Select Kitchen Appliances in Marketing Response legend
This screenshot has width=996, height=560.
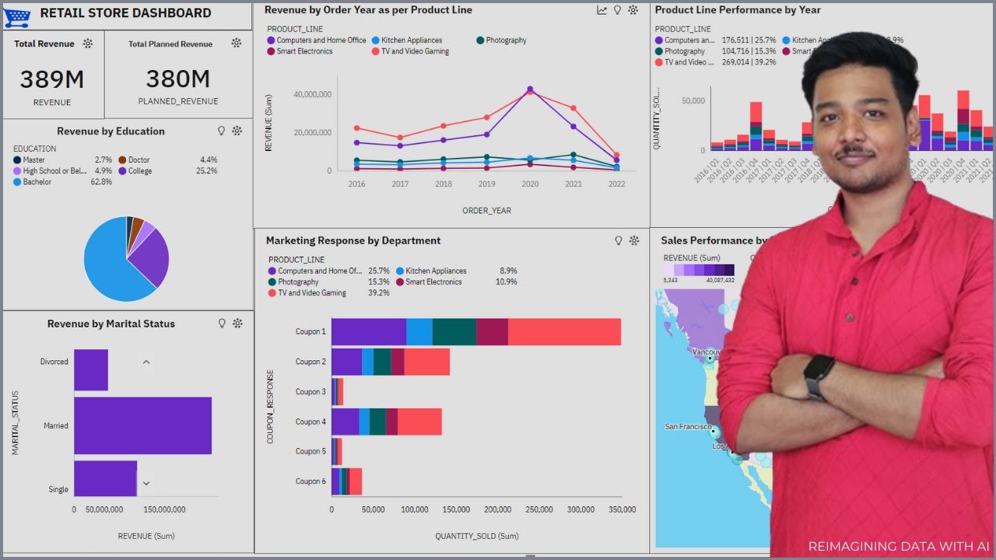(x=432, y=271)
